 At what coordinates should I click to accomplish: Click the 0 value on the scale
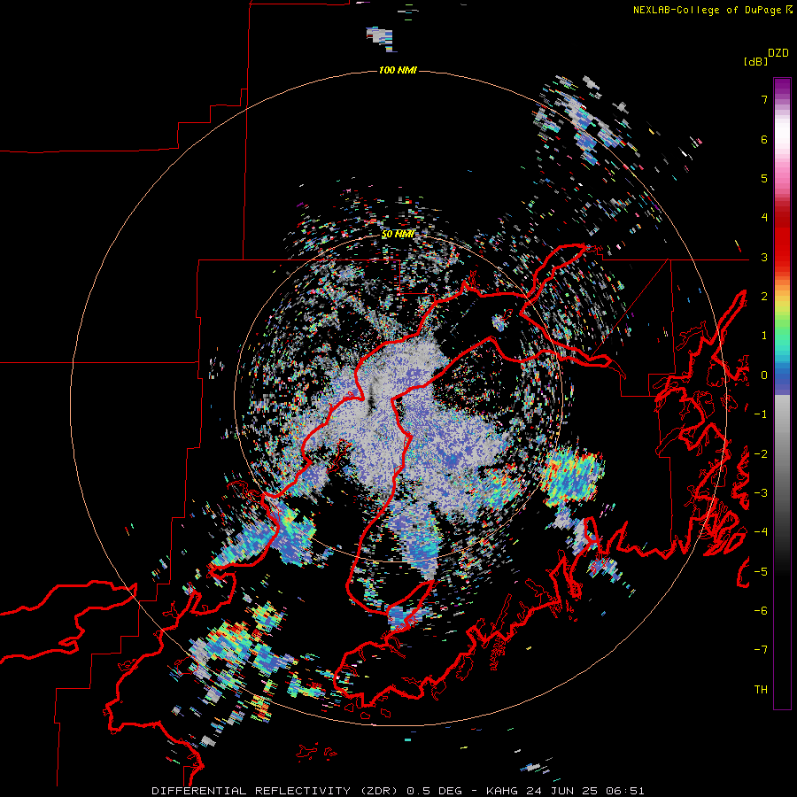point(764,375)
